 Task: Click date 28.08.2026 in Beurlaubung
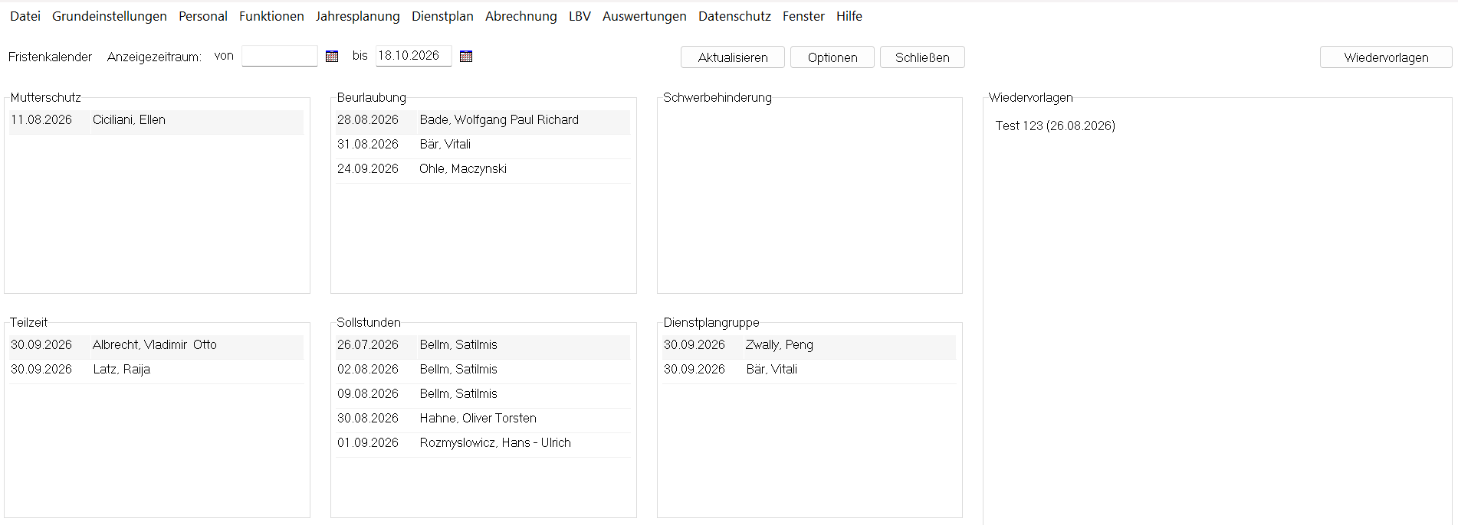(x=368, y=120)
